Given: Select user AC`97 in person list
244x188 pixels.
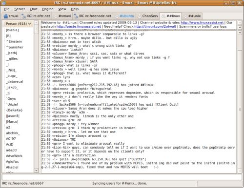Looking at the screenshot, I should point(11,139).
